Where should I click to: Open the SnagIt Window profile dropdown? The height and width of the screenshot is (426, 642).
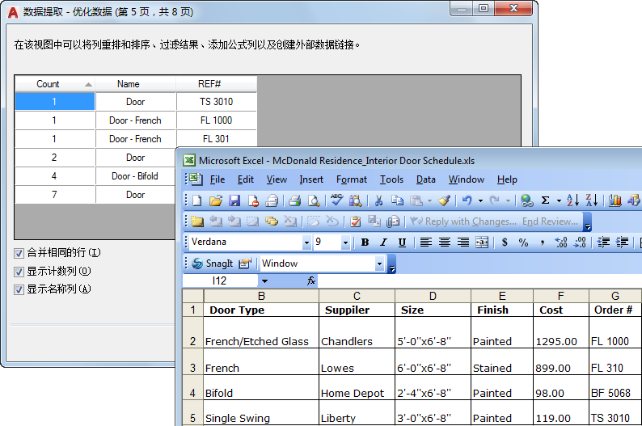pyautogui.click(x=379, y=264)
